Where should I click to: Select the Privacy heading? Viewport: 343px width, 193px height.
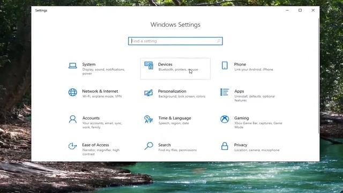(x=241, y=145)
